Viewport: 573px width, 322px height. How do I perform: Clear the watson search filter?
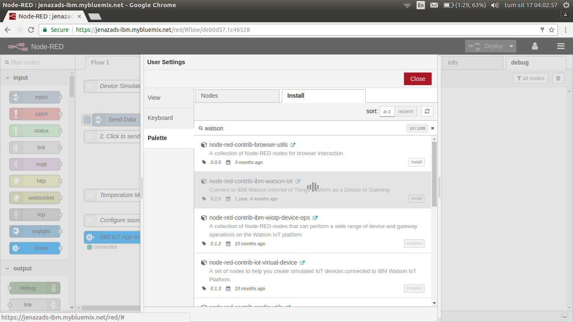pyautogui.click(x=432, y=128)
